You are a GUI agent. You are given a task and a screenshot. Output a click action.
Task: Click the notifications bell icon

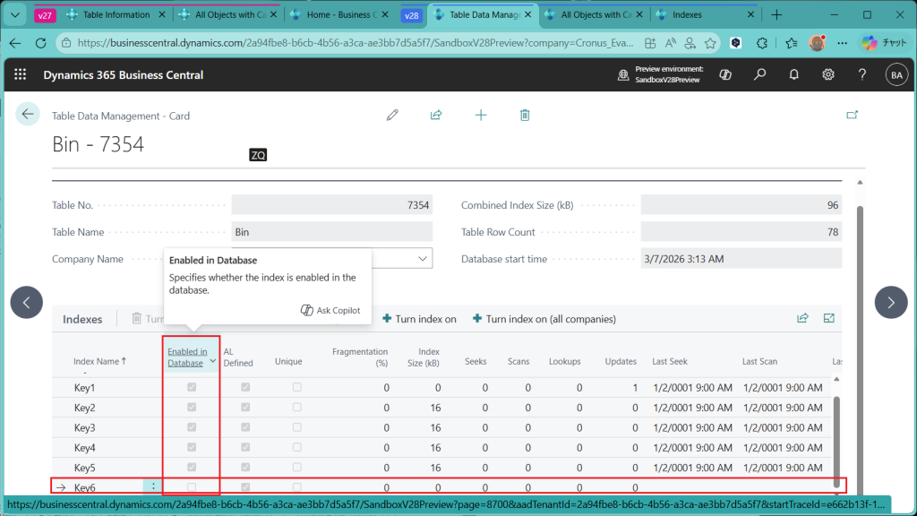(793, 75)
